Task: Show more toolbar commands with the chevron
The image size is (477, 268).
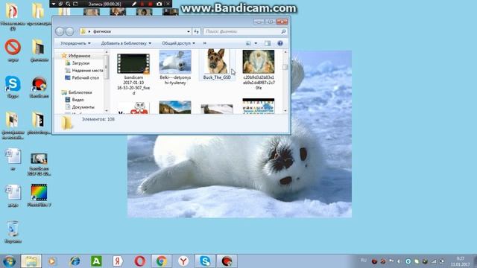Action: coord(205,43)
